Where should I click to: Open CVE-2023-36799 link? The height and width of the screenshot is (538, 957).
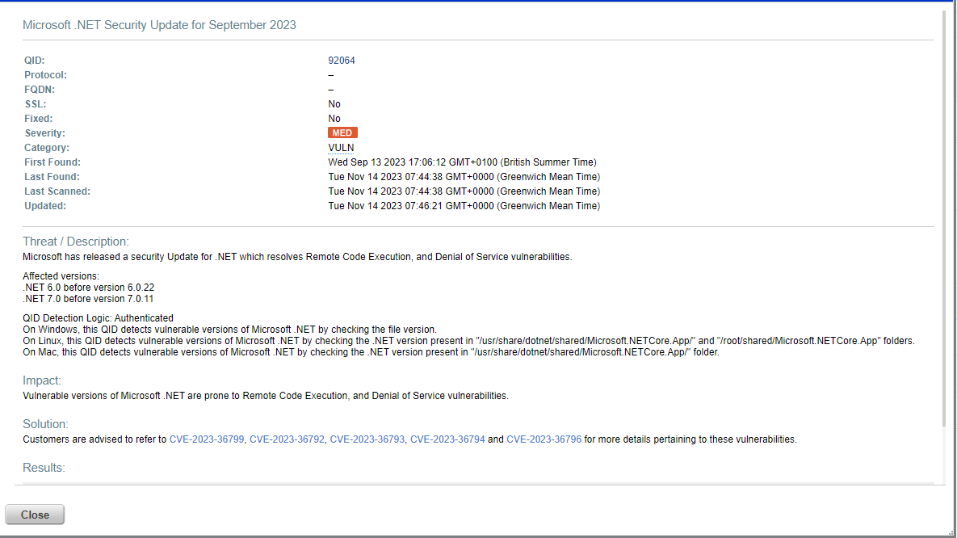pos(206,439)
